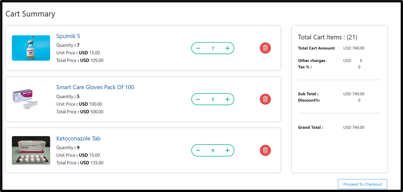Select Ketoconazole quantity field showing 9
The width and height of the screenshot is (403, 192).
click(213, 150)
